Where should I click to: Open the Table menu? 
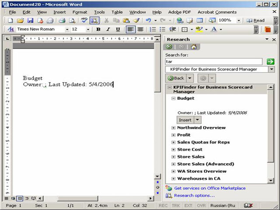tap(117, 12)
